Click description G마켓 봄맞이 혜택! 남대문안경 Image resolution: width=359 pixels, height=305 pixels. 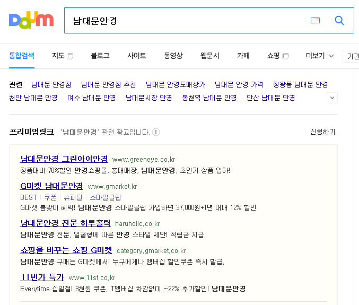tap(66, 208)
